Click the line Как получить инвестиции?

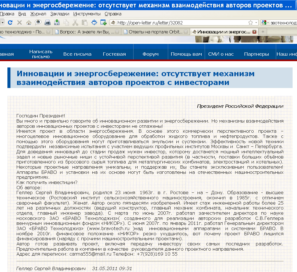pyautogui.click(x=47, y=182)
